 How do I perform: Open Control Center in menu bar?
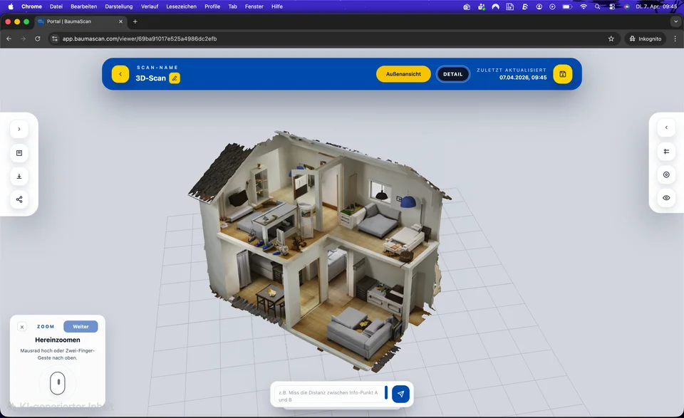click(612, 6)
